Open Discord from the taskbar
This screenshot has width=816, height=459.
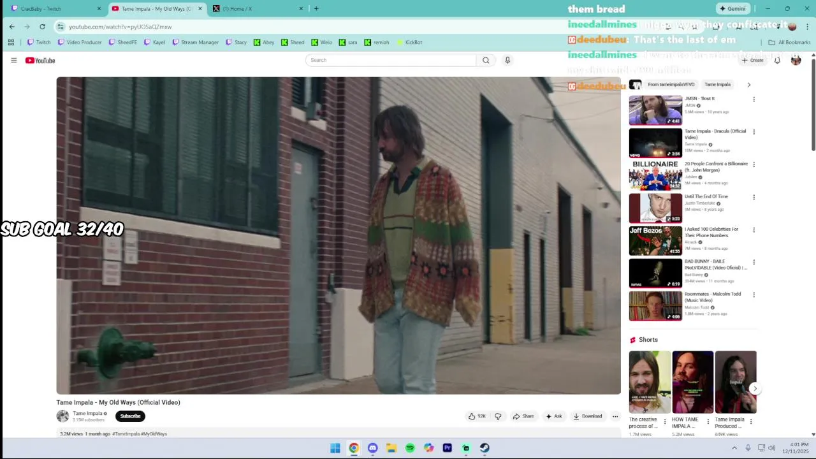[373, 448]
